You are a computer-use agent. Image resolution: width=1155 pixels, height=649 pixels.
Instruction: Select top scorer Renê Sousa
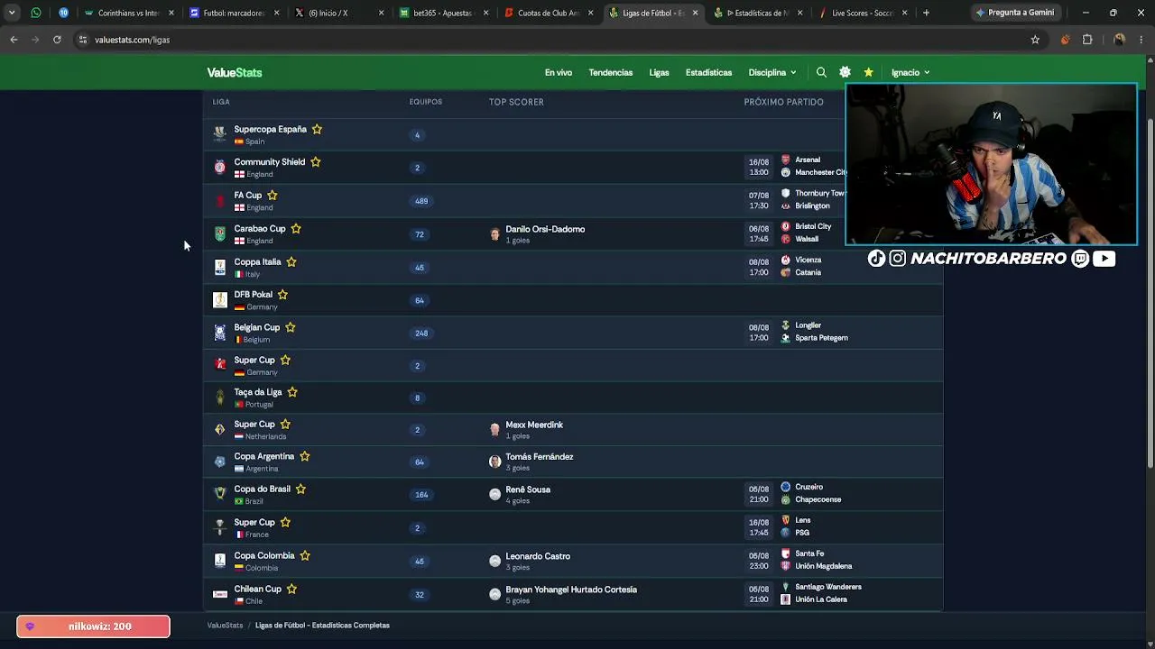click(x=528, y=490)
